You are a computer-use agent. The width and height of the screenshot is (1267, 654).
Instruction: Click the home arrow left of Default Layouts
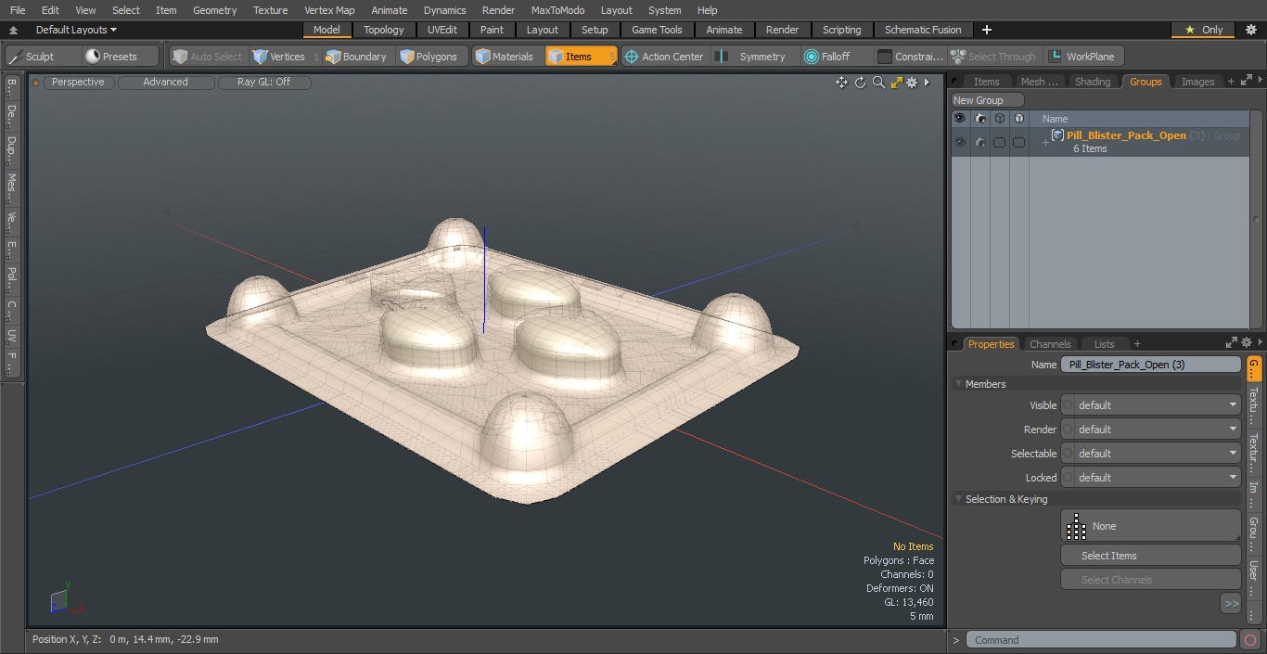tap(13, 30)
